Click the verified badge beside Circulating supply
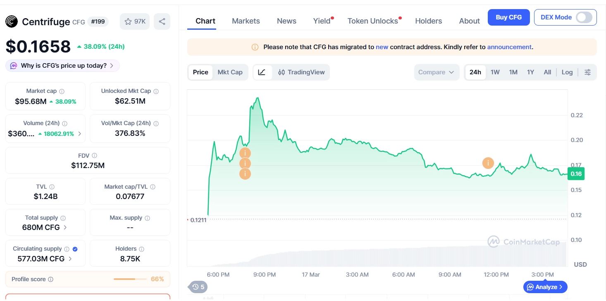This screenshot has width=606, height=301. 75,249
